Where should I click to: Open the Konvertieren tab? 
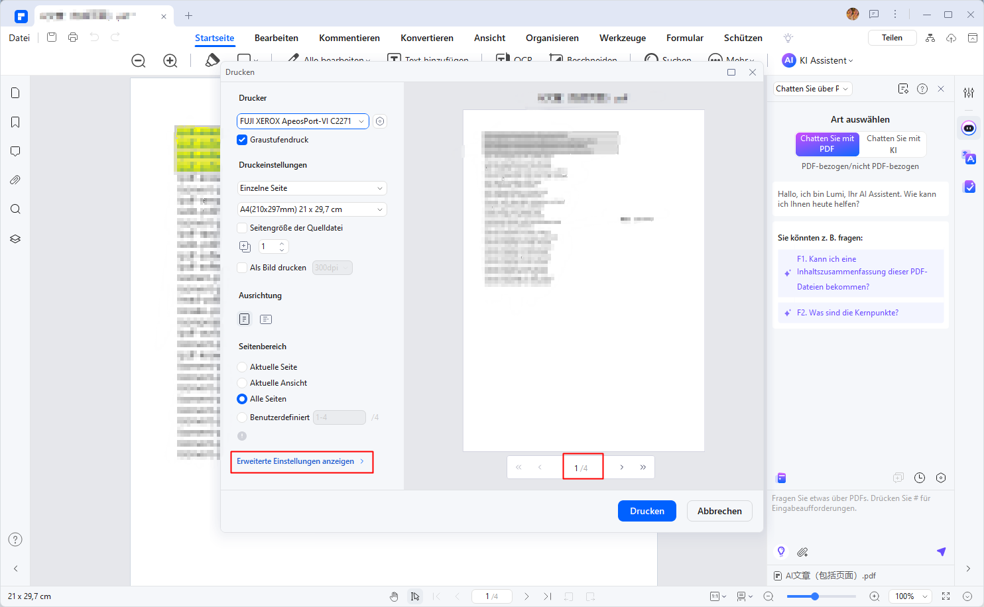(427, 38)
